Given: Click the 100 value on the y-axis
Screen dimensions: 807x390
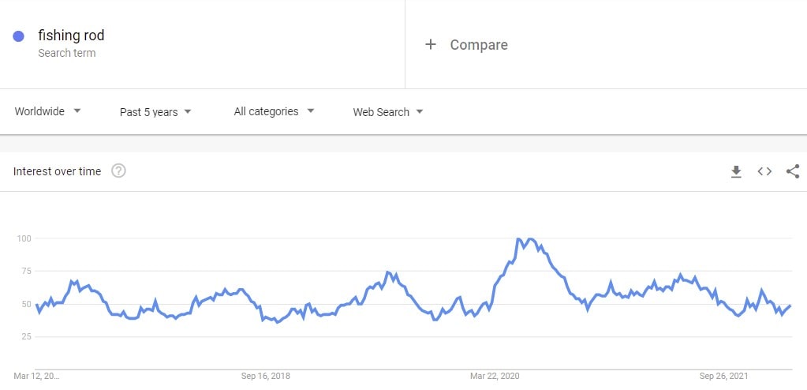Looking at the screenshot, I should [x=24, y=238].
